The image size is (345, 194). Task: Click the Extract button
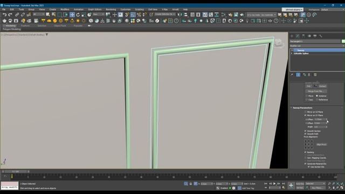pyautogui.click(x=322, y=86)
